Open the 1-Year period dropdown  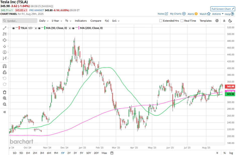coord(57,21)
